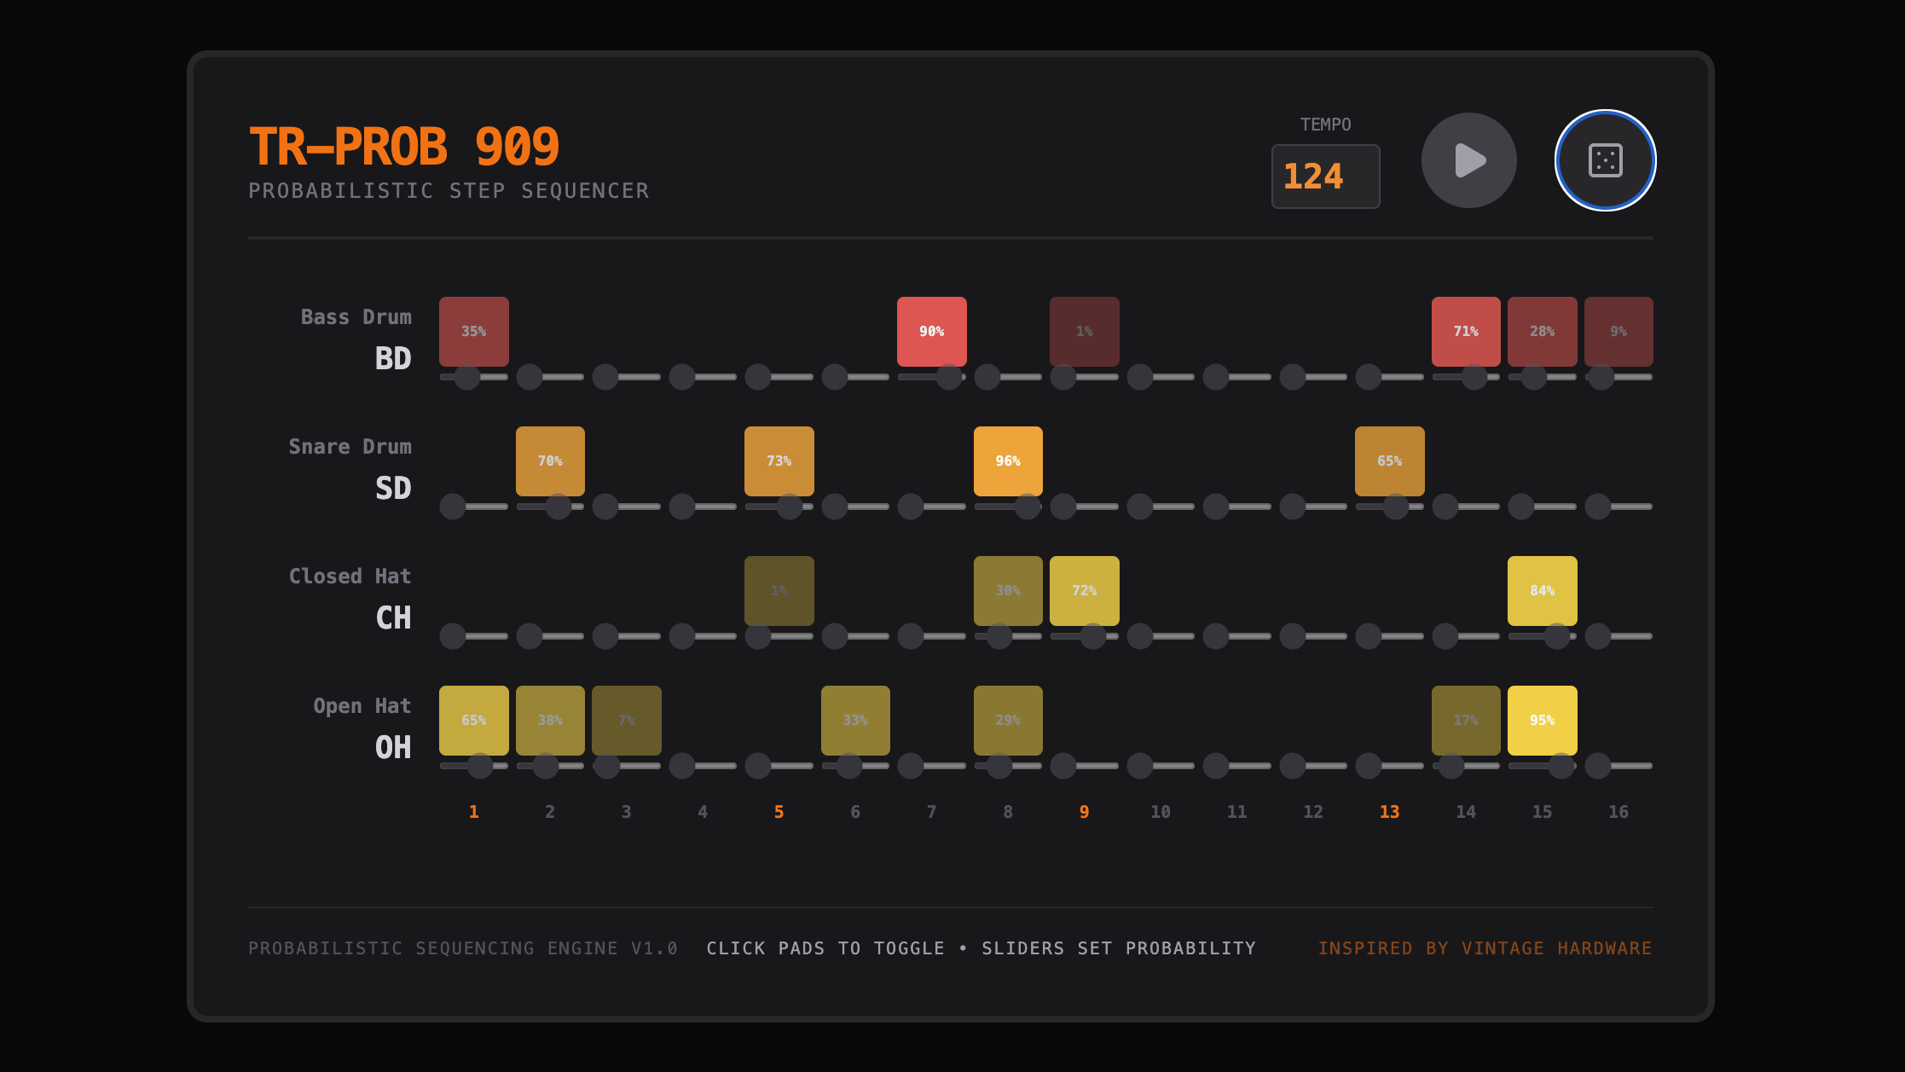
Task: Click the dice icon to randomize the pattern
Action: [1605, 159]
